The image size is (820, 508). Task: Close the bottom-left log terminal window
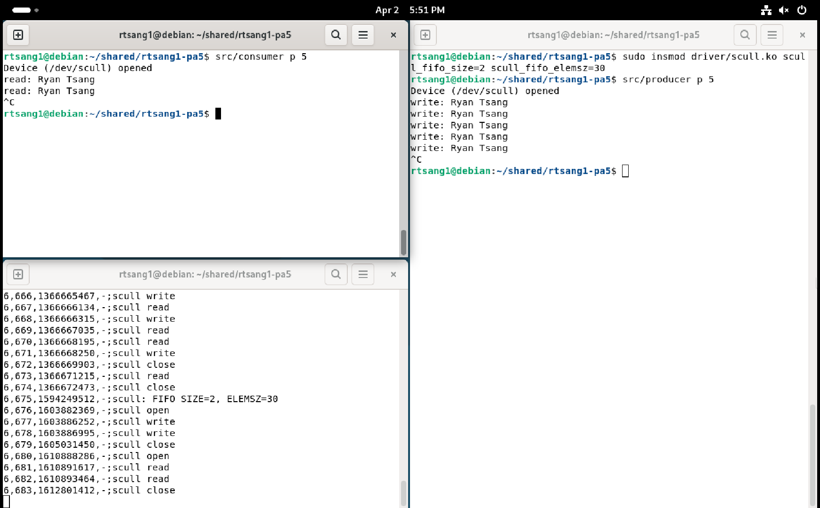tap(393, 274)
